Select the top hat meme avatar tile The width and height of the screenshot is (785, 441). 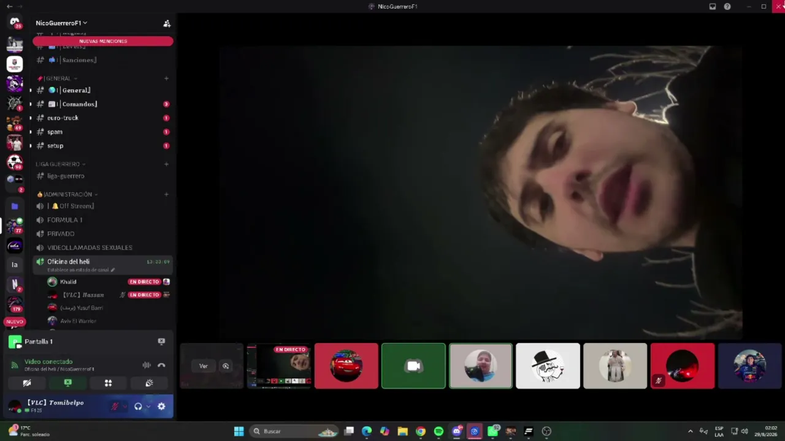point(548,366)
